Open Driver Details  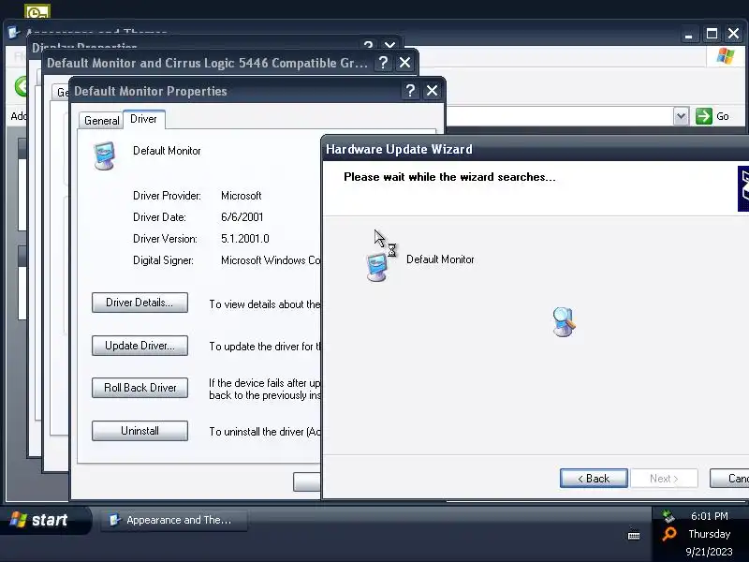[x=140, y=303]
